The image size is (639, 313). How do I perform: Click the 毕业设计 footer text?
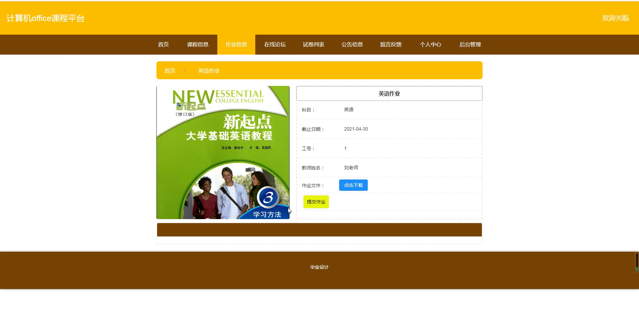[319, 267]
